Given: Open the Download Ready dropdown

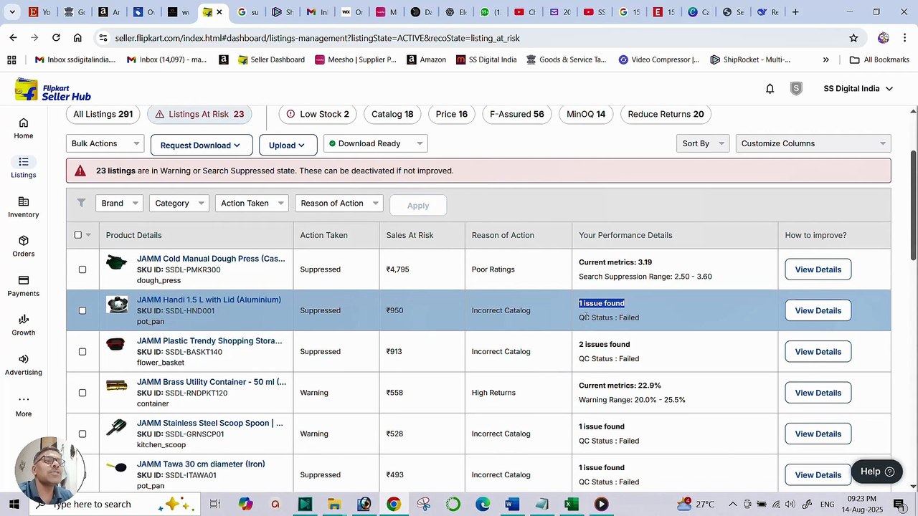Looking at the screenshot, I should [x=376, y=143].
